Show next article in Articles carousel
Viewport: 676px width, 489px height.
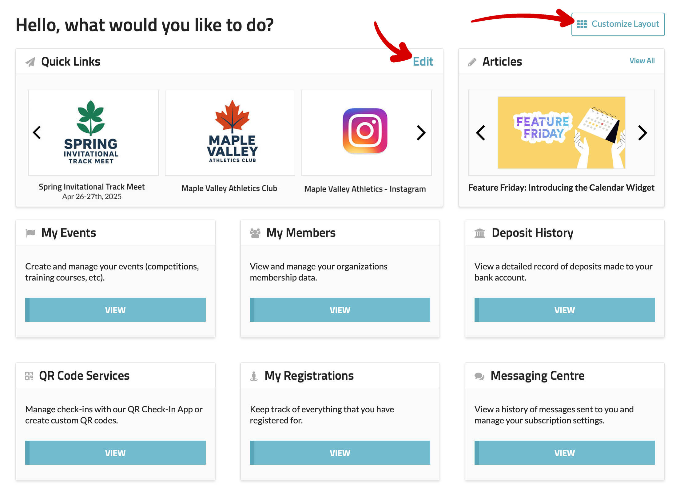[642, 133]
